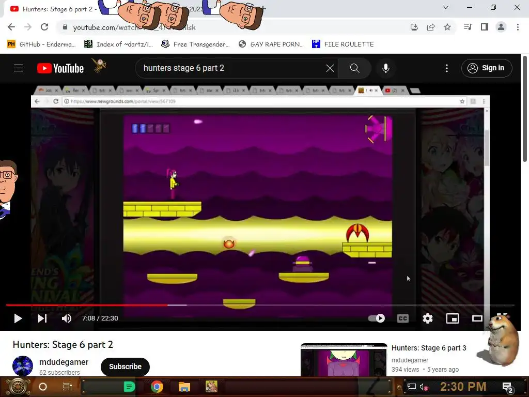
Task: Open the Windows Start button
Action: [x=18, y=387]
